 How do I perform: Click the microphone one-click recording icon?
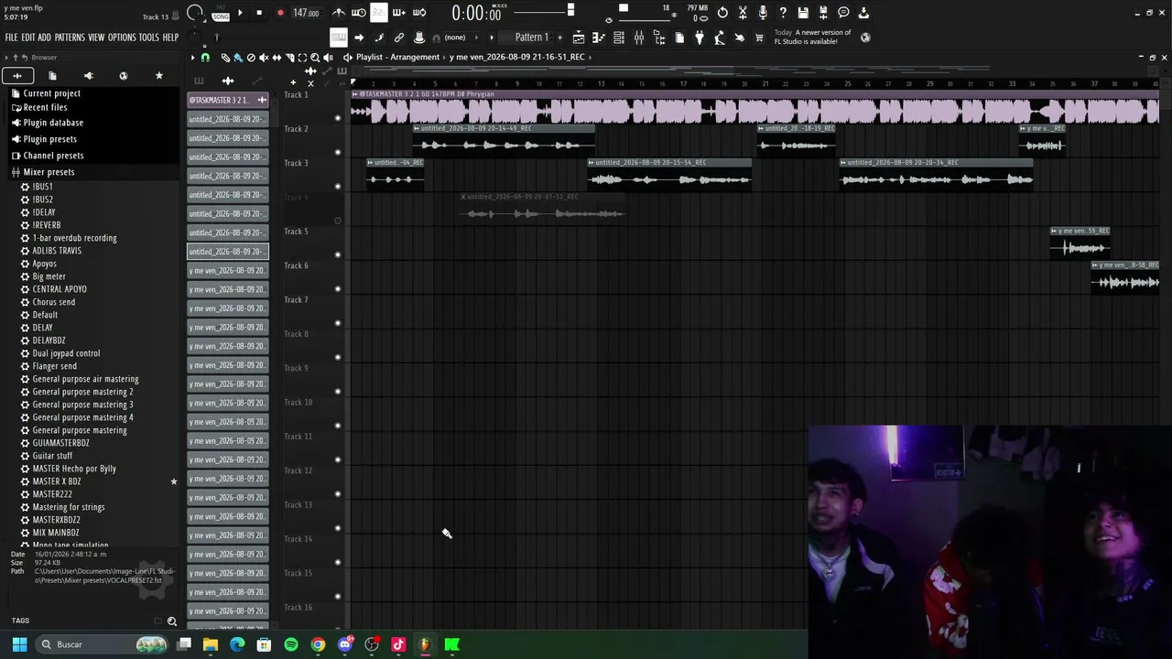click(x=763, y=13)
